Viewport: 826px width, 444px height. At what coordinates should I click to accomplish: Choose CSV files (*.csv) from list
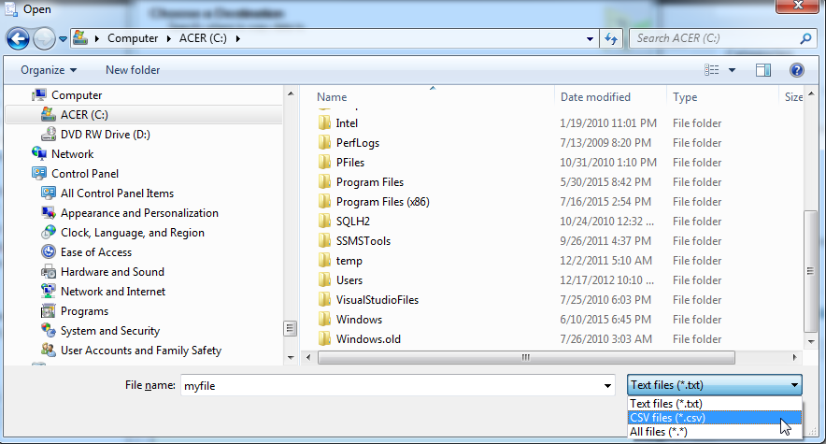coord(715,418)
